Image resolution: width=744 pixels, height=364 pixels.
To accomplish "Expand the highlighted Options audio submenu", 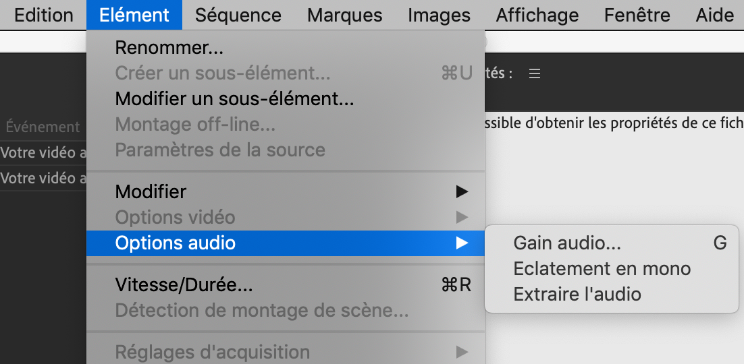I will (x=176, y=243).
